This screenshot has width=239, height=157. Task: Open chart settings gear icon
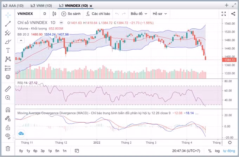[230, 143]
